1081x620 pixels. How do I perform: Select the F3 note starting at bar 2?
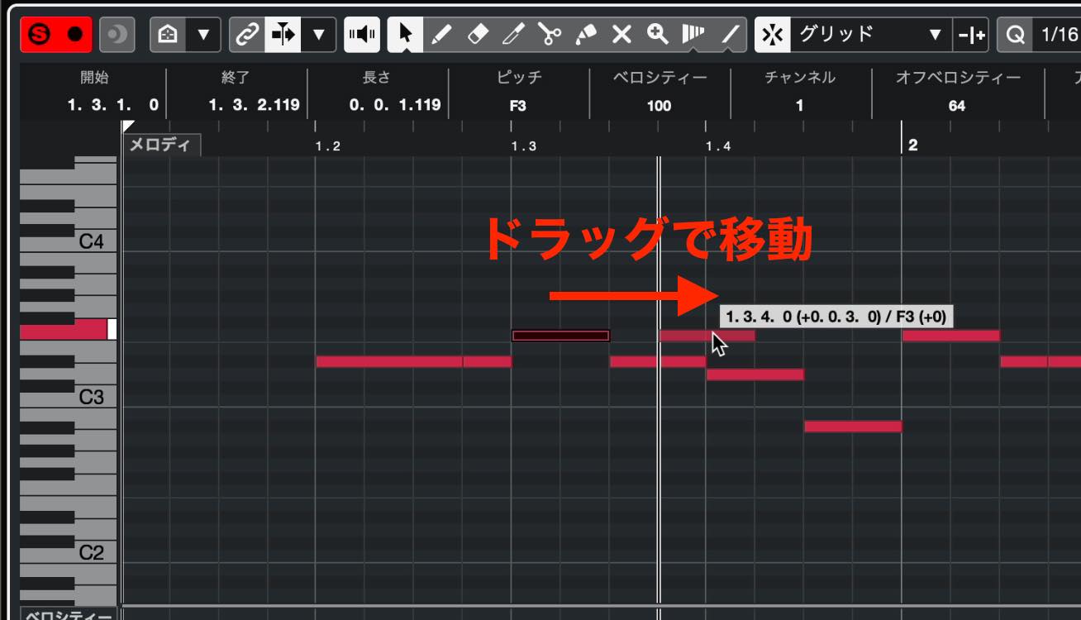pos(950,336)
